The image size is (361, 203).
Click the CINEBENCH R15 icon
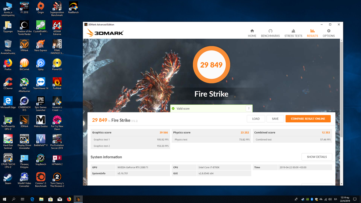(x=24, y=104)
